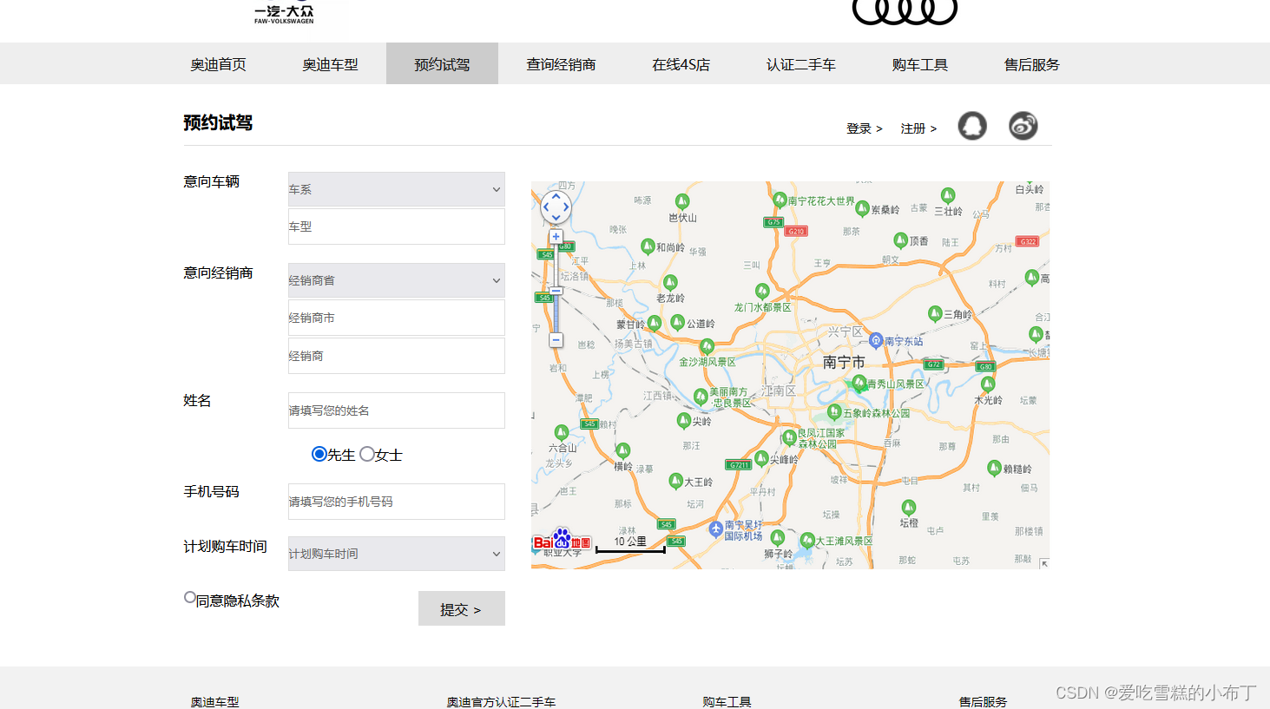Zoom out the map with the bottom minus button
This screenshot has width=1270, height=709.
[556, 340]
